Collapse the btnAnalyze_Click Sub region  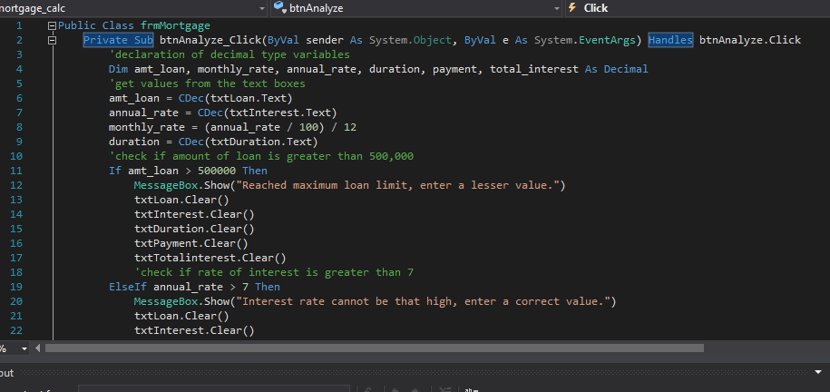(x=52, y=40)
